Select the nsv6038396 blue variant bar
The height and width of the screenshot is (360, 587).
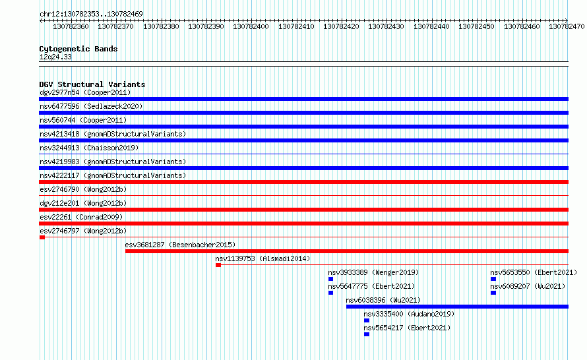(x=458, y=307)
